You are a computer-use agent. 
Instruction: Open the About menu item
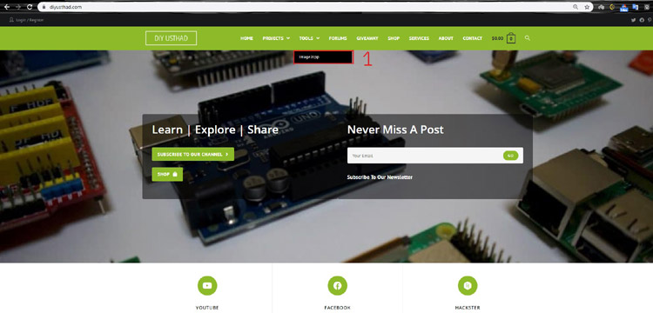pos(446,38)
